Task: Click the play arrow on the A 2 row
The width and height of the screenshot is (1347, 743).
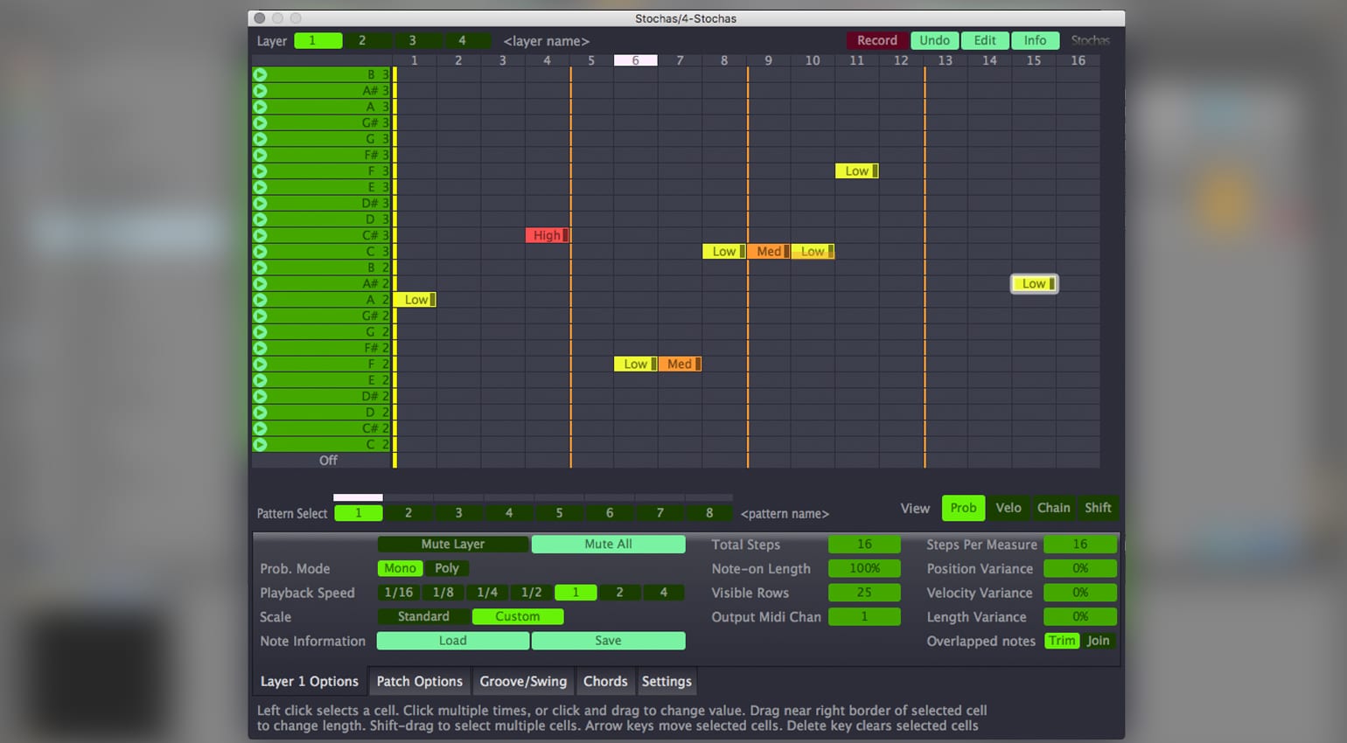Action: click(x=258, y=299)
